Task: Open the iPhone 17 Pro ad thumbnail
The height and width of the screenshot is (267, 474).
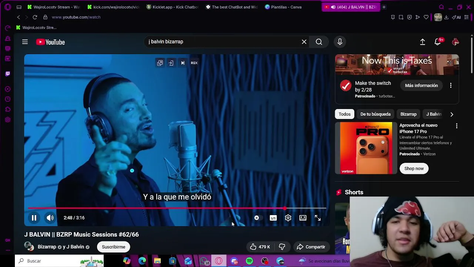Action: click(x=366, y=148)
